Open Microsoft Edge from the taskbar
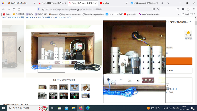 [88, 108]
